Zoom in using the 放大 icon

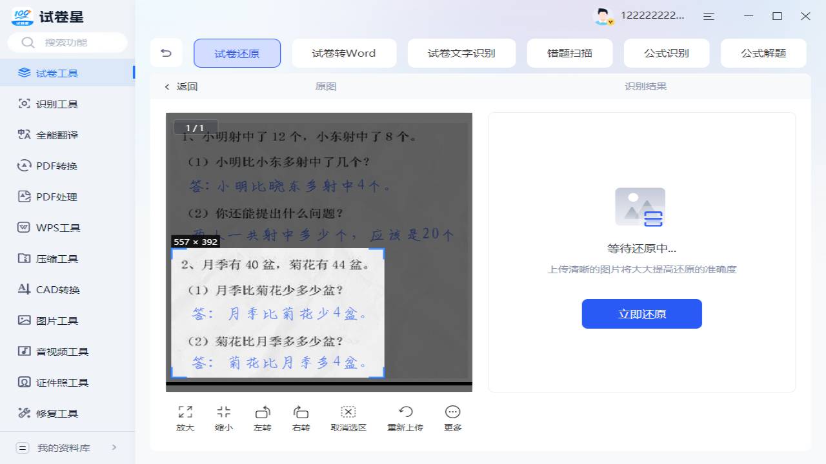point(185,417)
